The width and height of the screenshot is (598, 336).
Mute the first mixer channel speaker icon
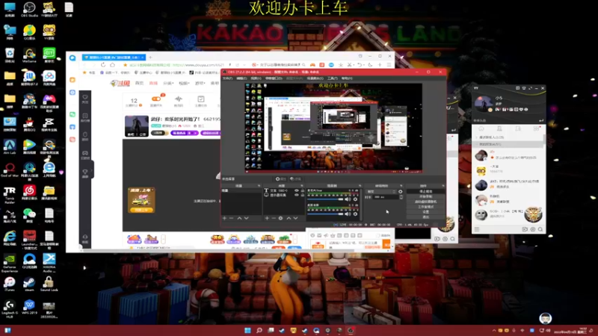348,199
